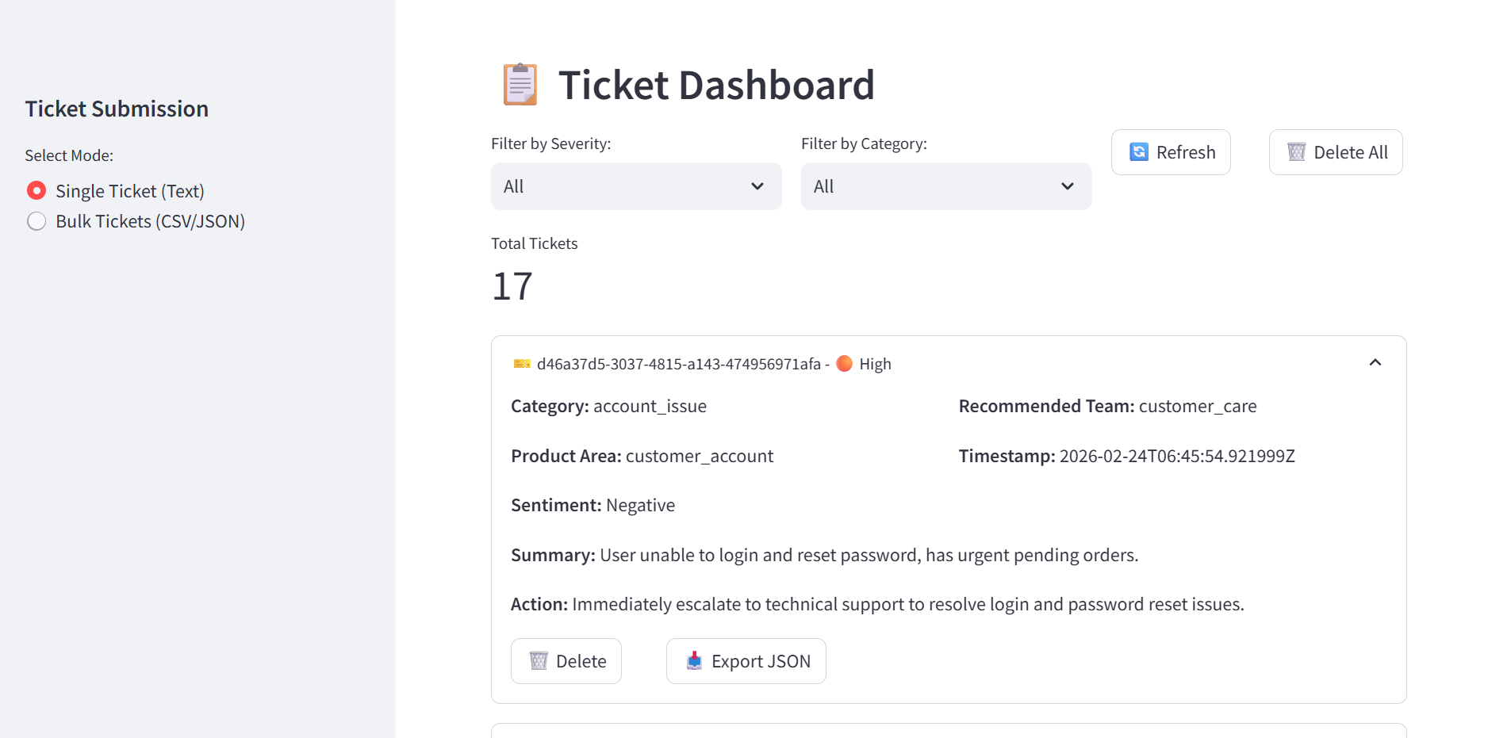Collapse the ticket card using the chevron
1488x738 pixels.
[x=1375, y=363]
